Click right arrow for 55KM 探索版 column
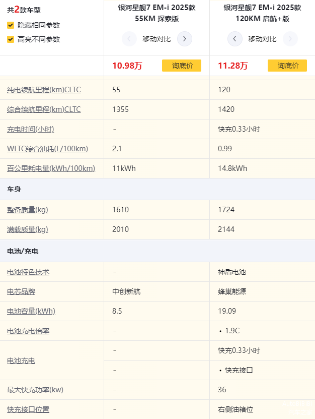This screenshot has height=419, width=315. [185, 39]
